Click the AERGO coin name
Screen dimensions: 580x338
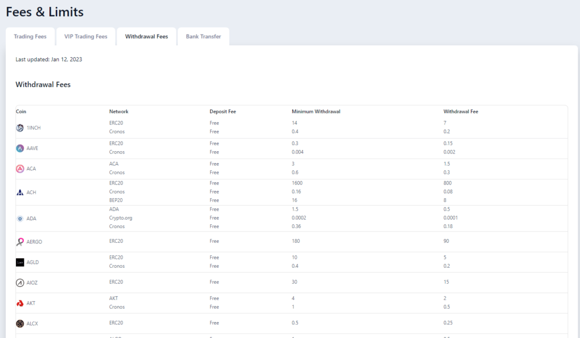coord(35,242)
